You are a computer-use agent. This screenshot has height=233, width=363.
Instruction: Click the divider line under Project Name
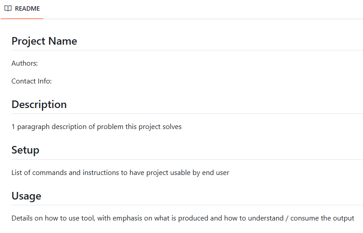187,50
